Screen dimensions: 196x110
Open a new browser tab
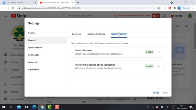point(78,3)
